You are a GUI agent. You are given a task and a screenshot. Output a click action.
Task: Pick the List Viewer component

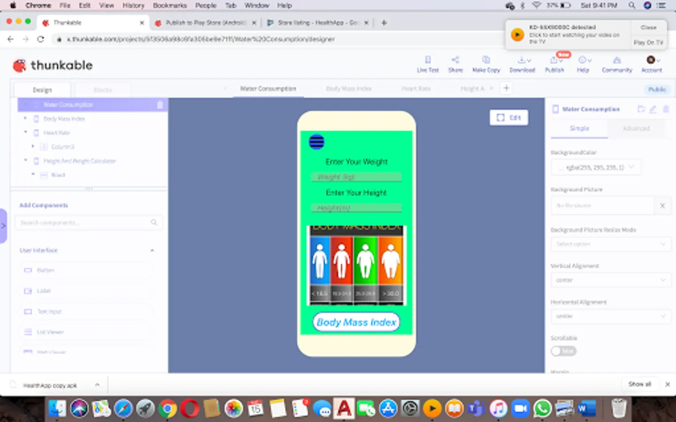point(86,332)
